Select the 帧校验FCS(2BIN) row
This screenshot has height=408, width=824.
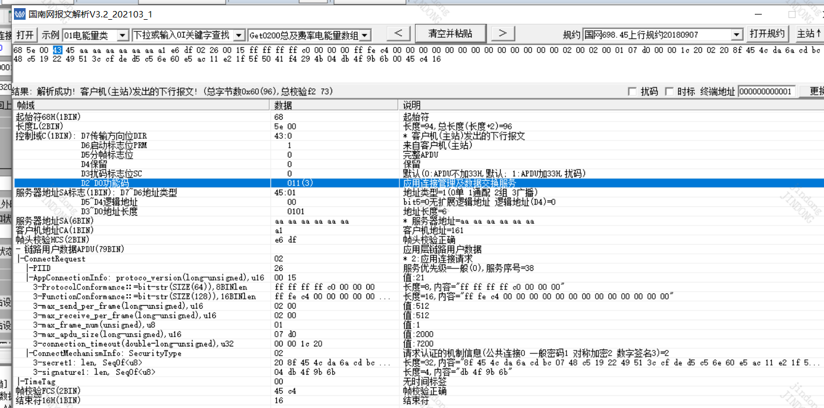[418, 391]
